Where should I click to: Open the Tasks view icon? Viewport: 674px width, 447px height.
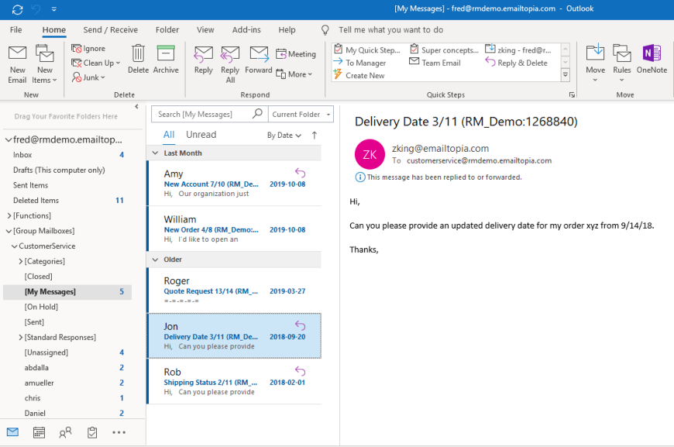point(92,432)
